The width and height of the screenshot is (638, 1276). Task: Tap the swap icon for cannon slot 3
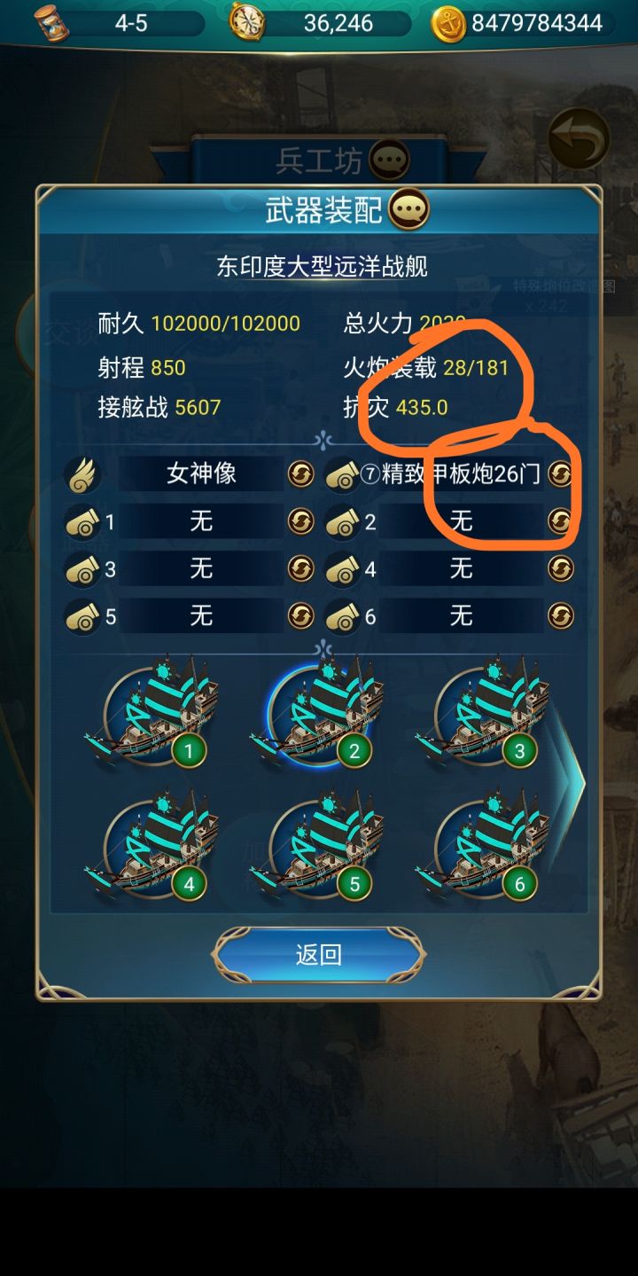300,568
